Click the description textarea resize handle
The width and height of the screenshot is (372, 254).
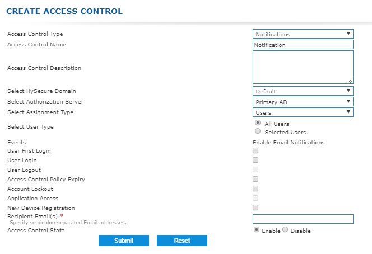coord(350,81)
